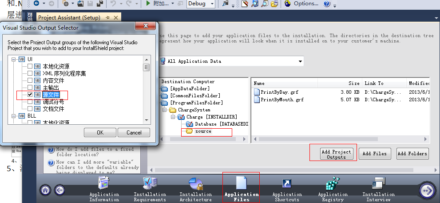The width and height of the screenshot is (440, 203).
Task: Select the [AppDataFolder] tree item
Action: 190,88
